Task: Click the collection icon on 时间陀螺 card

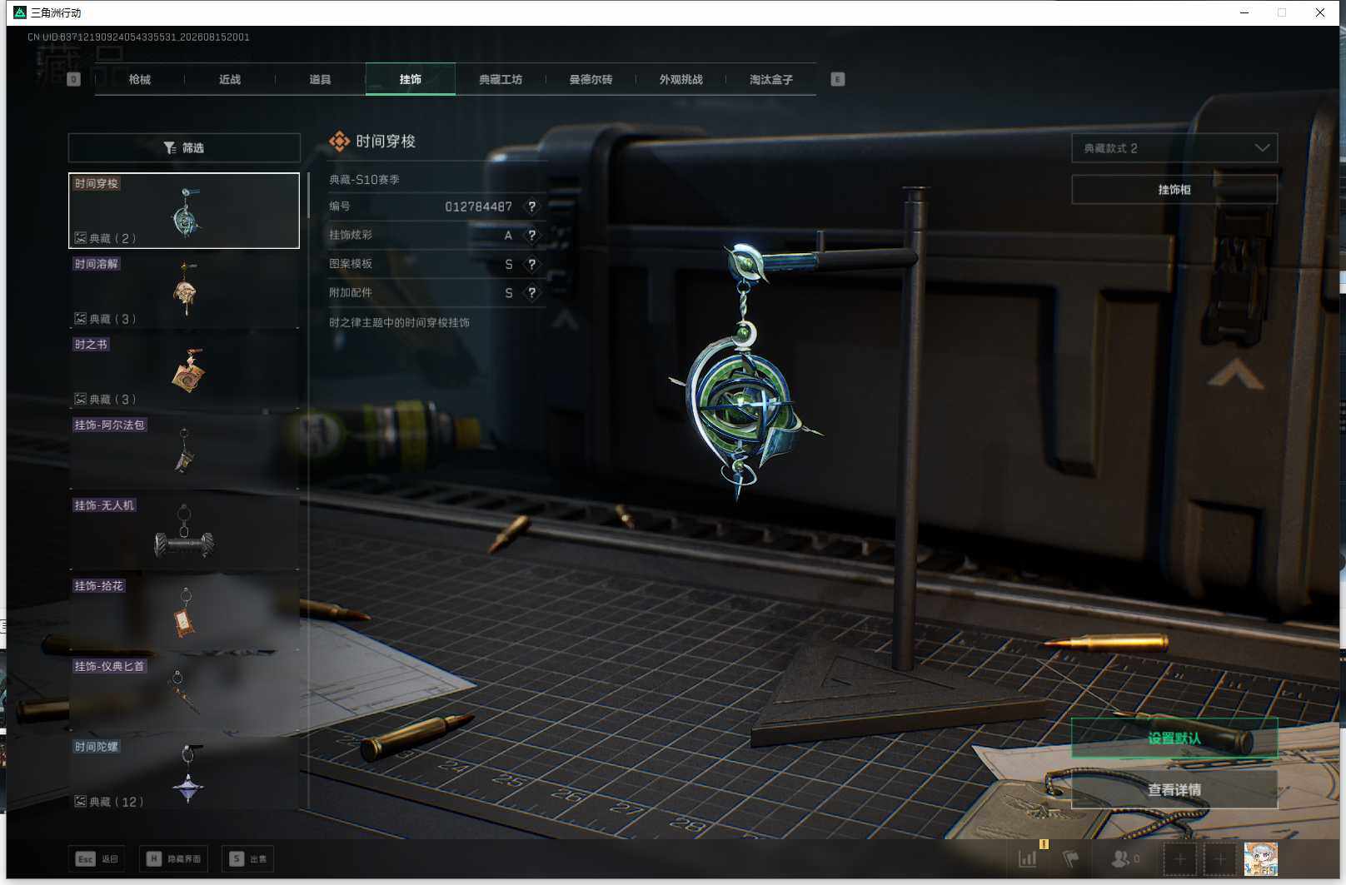Action: click(80, 802)
